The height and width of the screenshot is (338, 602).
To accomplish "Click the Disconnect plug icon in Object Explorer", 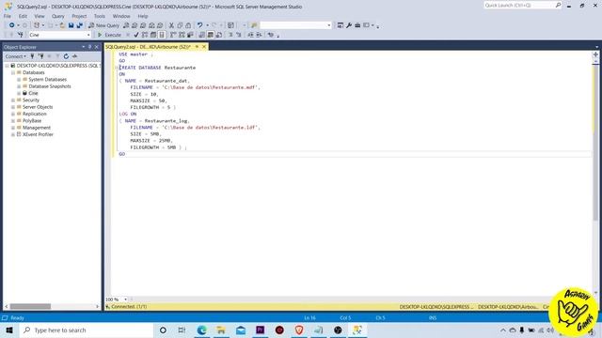I will 40,56.
